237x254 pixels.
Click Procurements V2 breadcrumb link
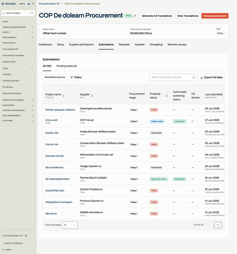[x=49, y=4]
